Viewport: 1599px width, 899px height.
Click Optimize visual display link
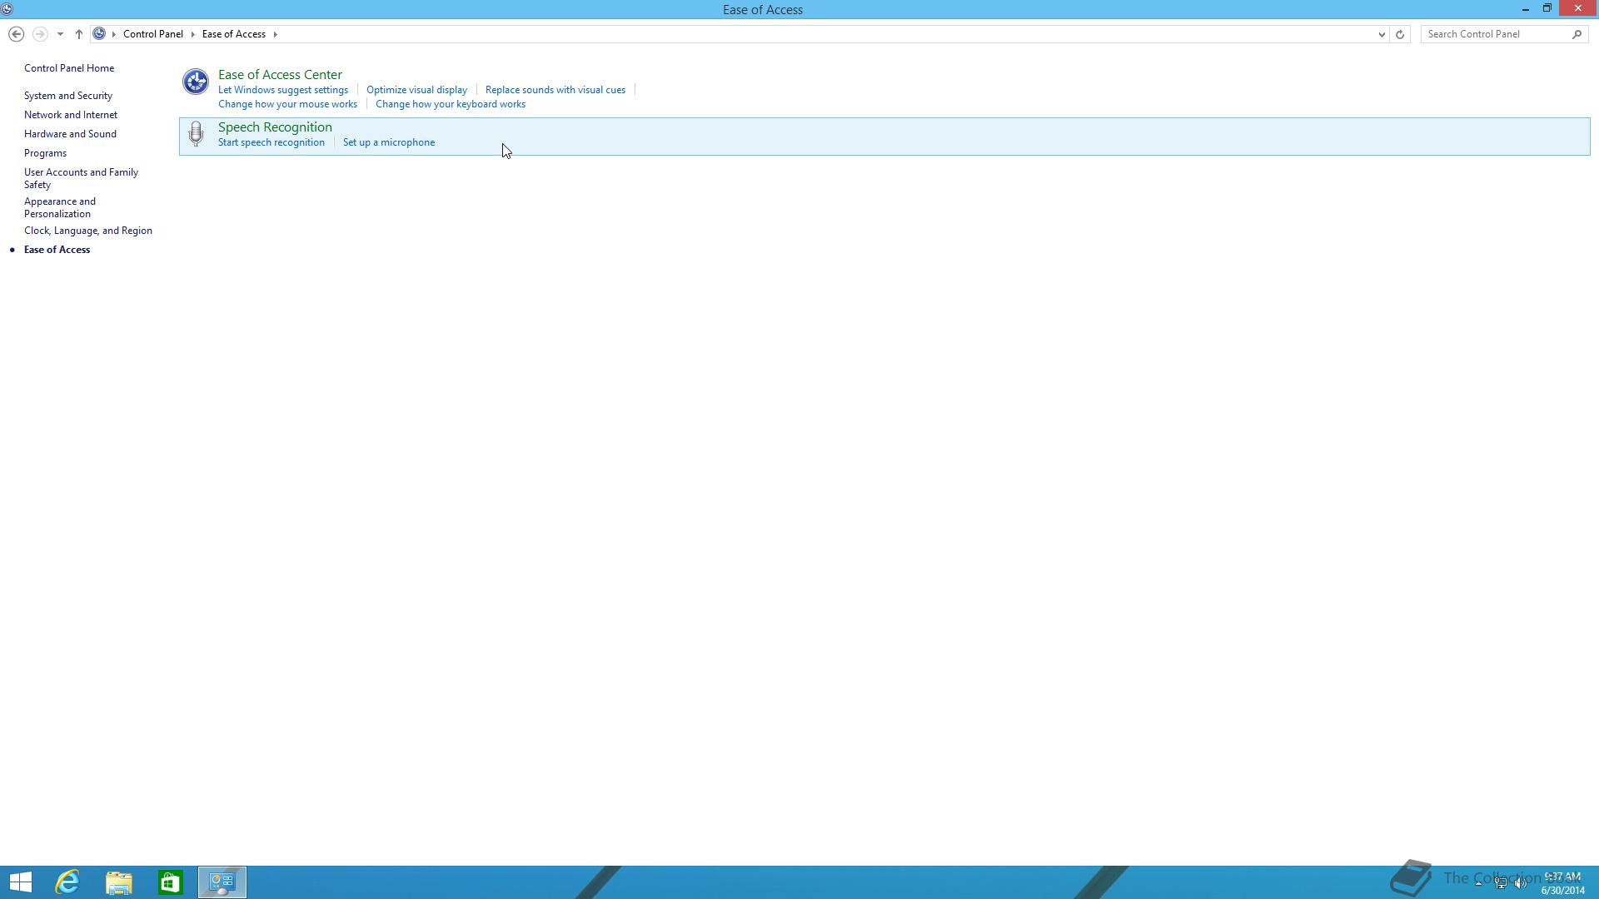(x=416, y=90)
